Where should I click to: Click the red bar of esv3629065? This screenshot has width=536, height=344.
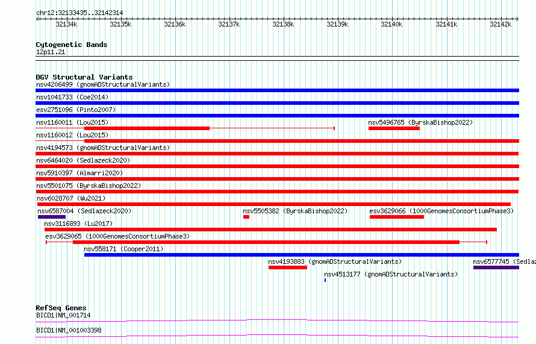pyautogui.click(x=266, y=242)
